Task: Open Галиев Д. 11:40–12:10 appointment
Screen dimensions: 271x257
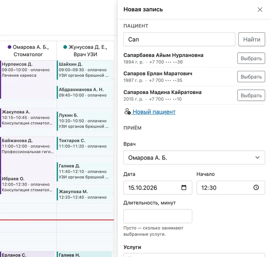Action: click(x=85, y=172)
